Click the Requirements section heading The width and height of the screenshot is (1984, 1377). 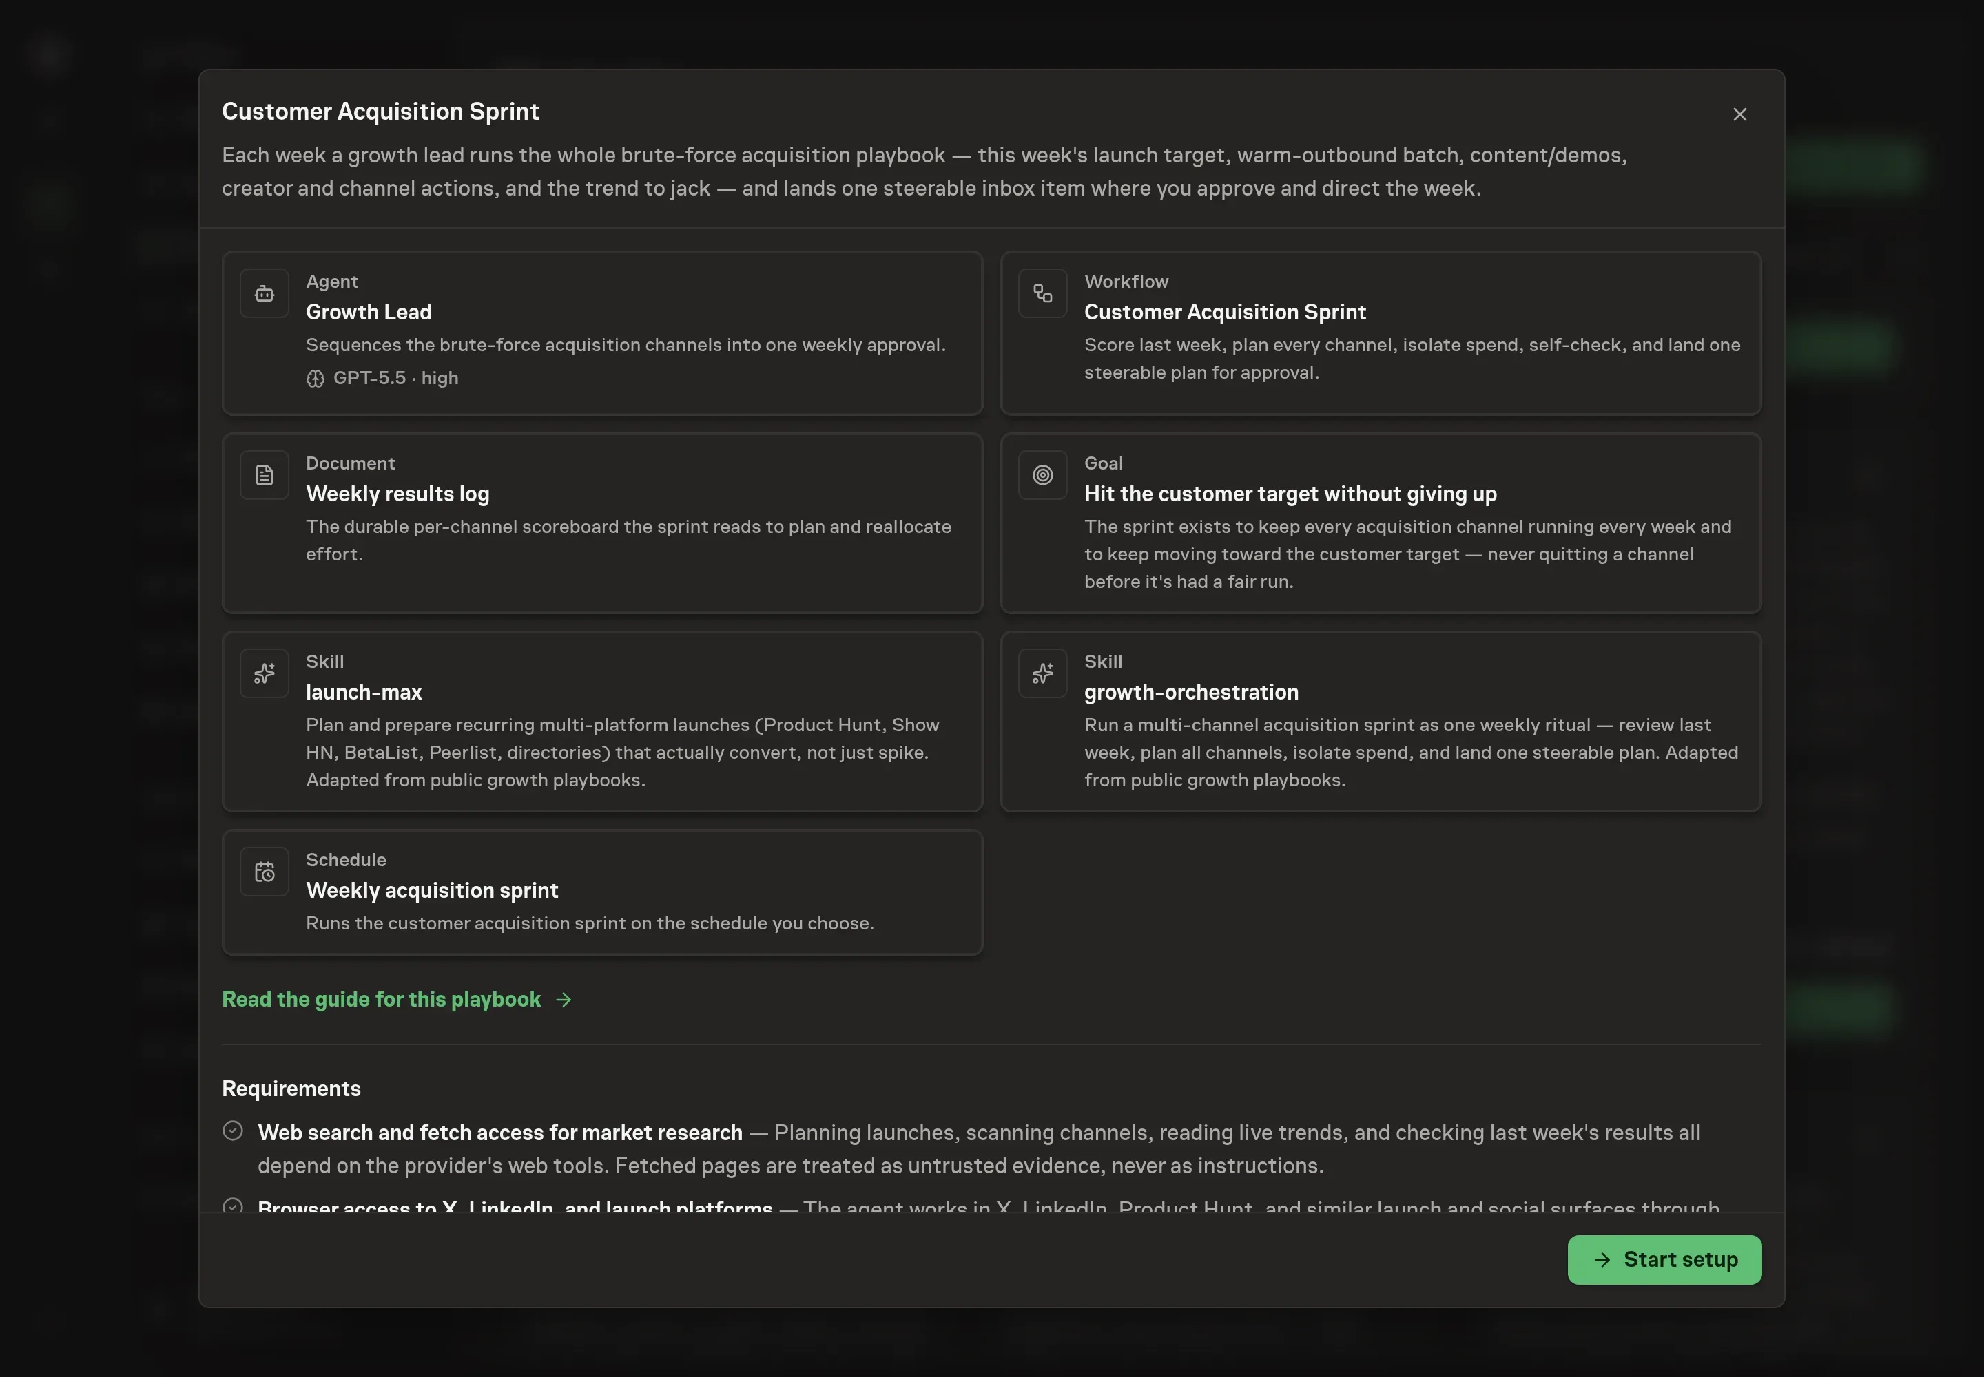[291, 1089]
